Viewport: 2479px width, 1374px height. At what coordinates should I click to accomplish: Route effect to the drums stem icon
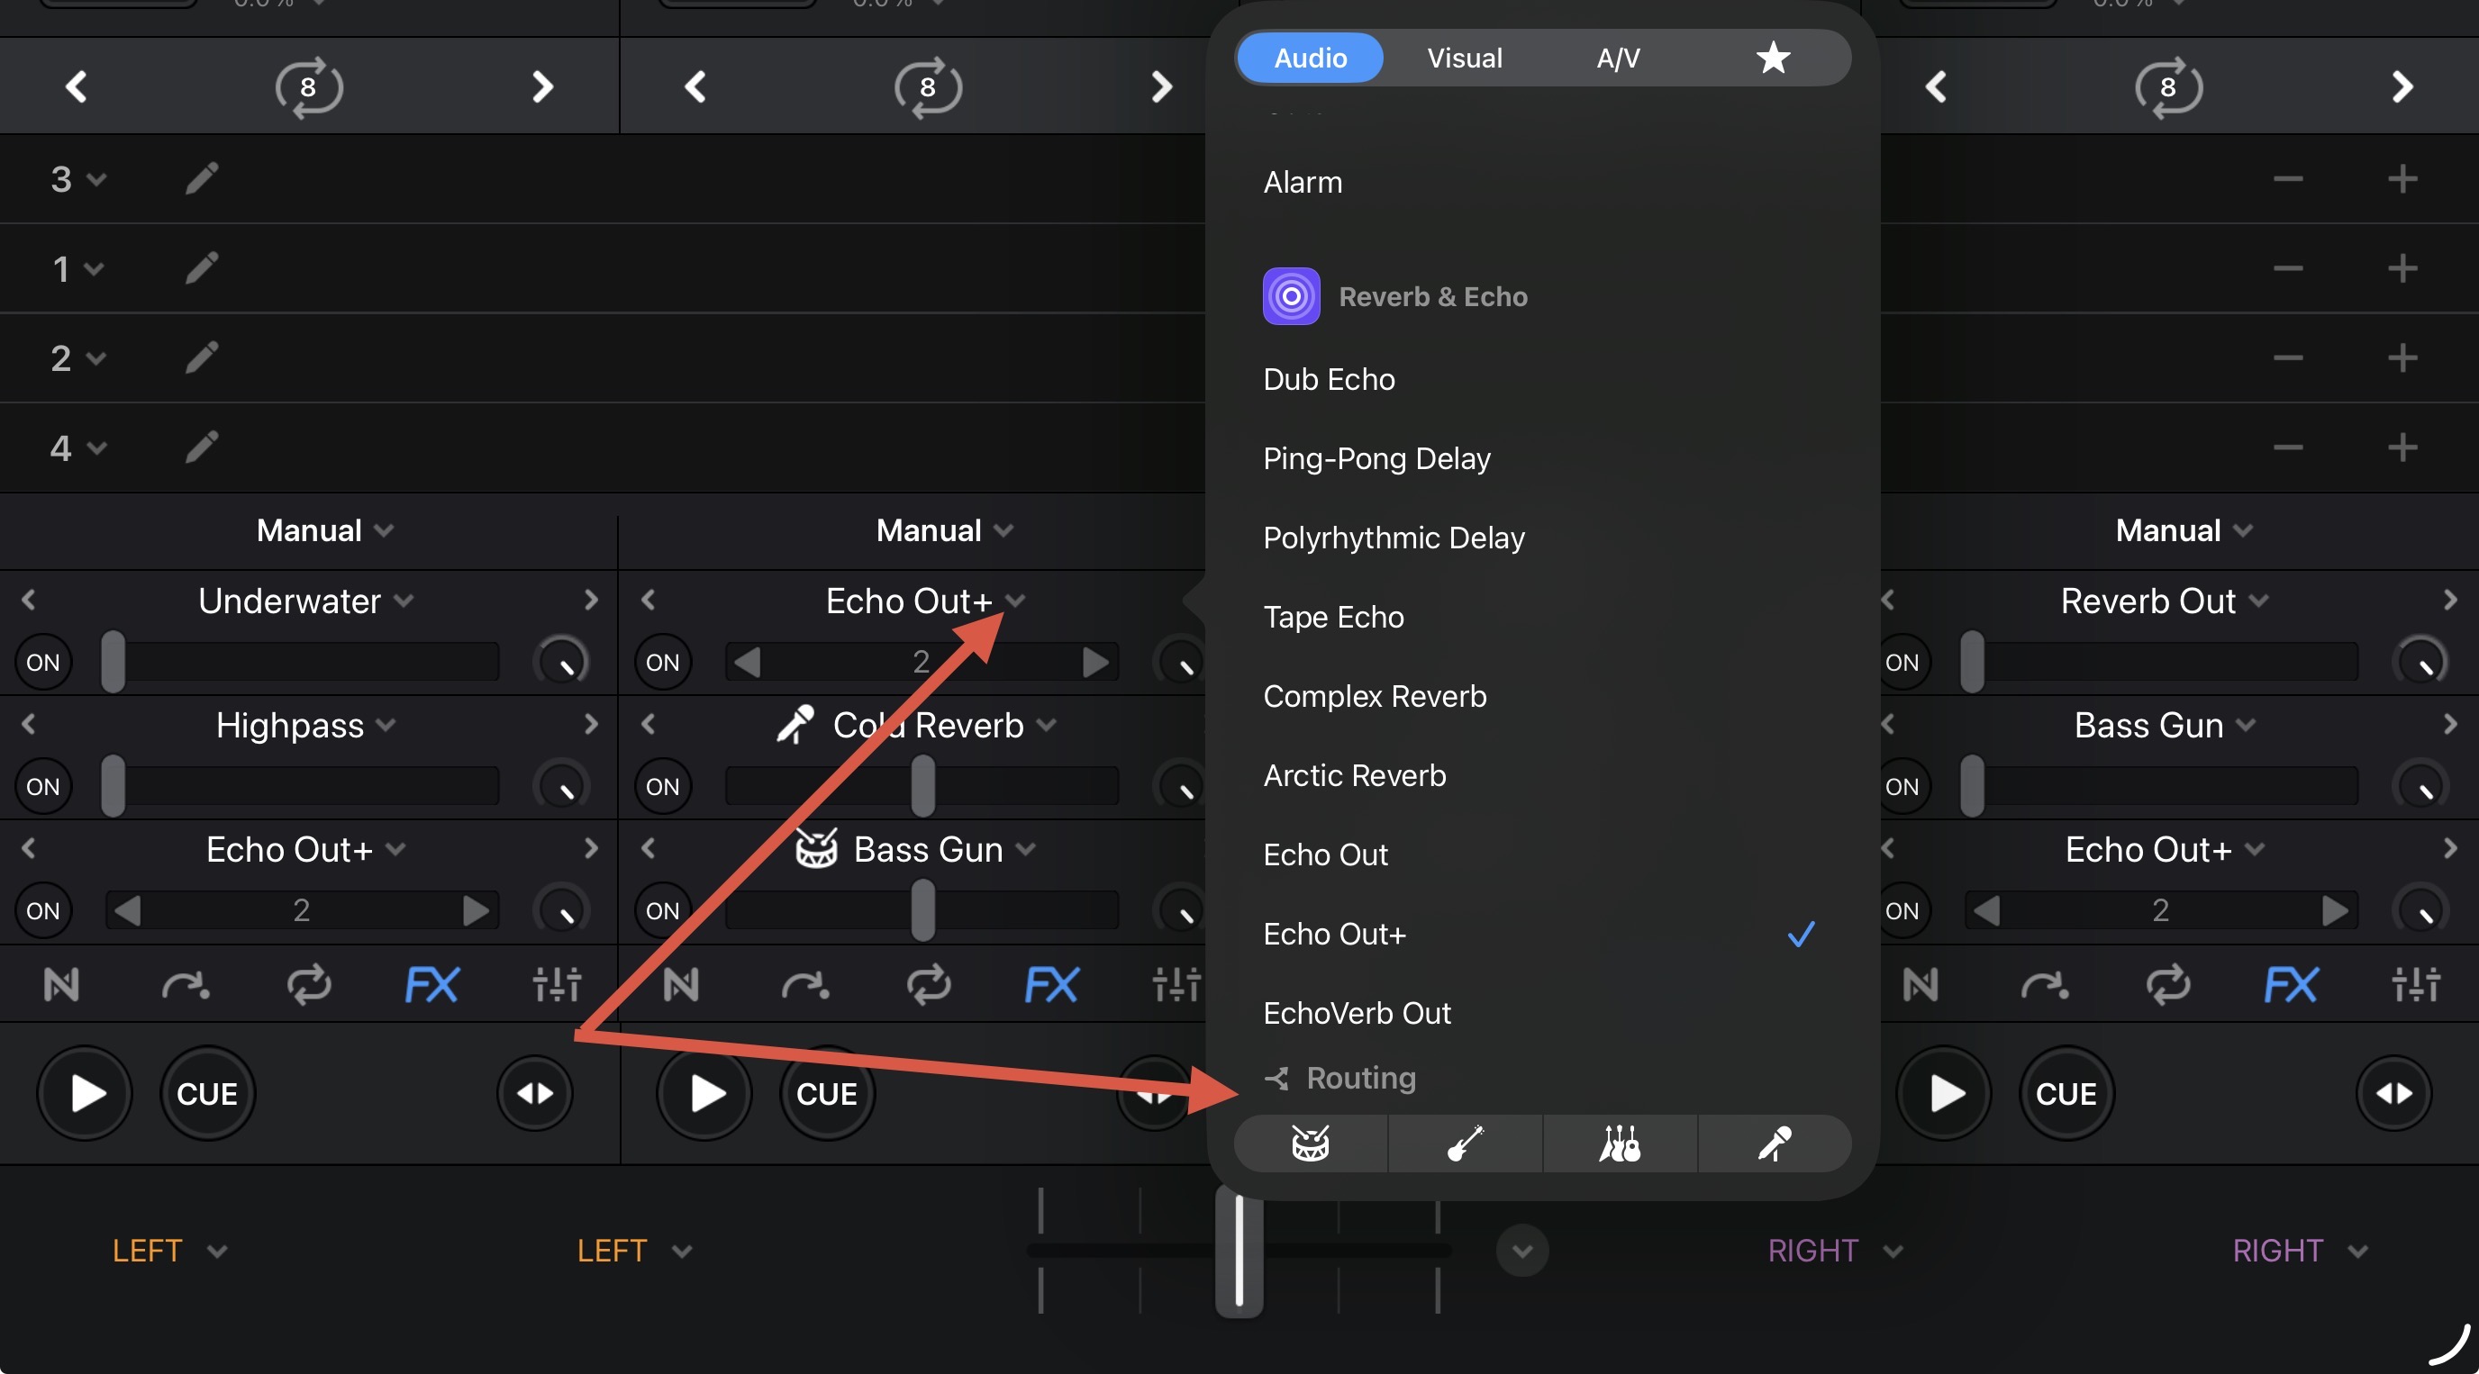1310,1144
